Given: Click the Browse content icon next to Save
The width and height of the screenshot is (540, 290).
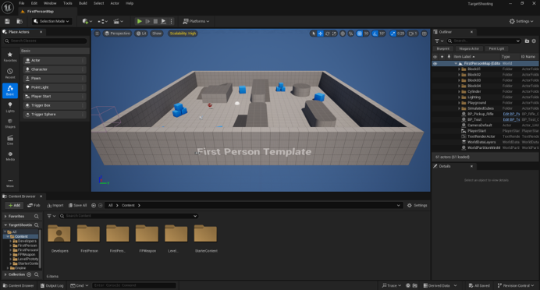Looking at the screenshot, I should pos(20,21).
